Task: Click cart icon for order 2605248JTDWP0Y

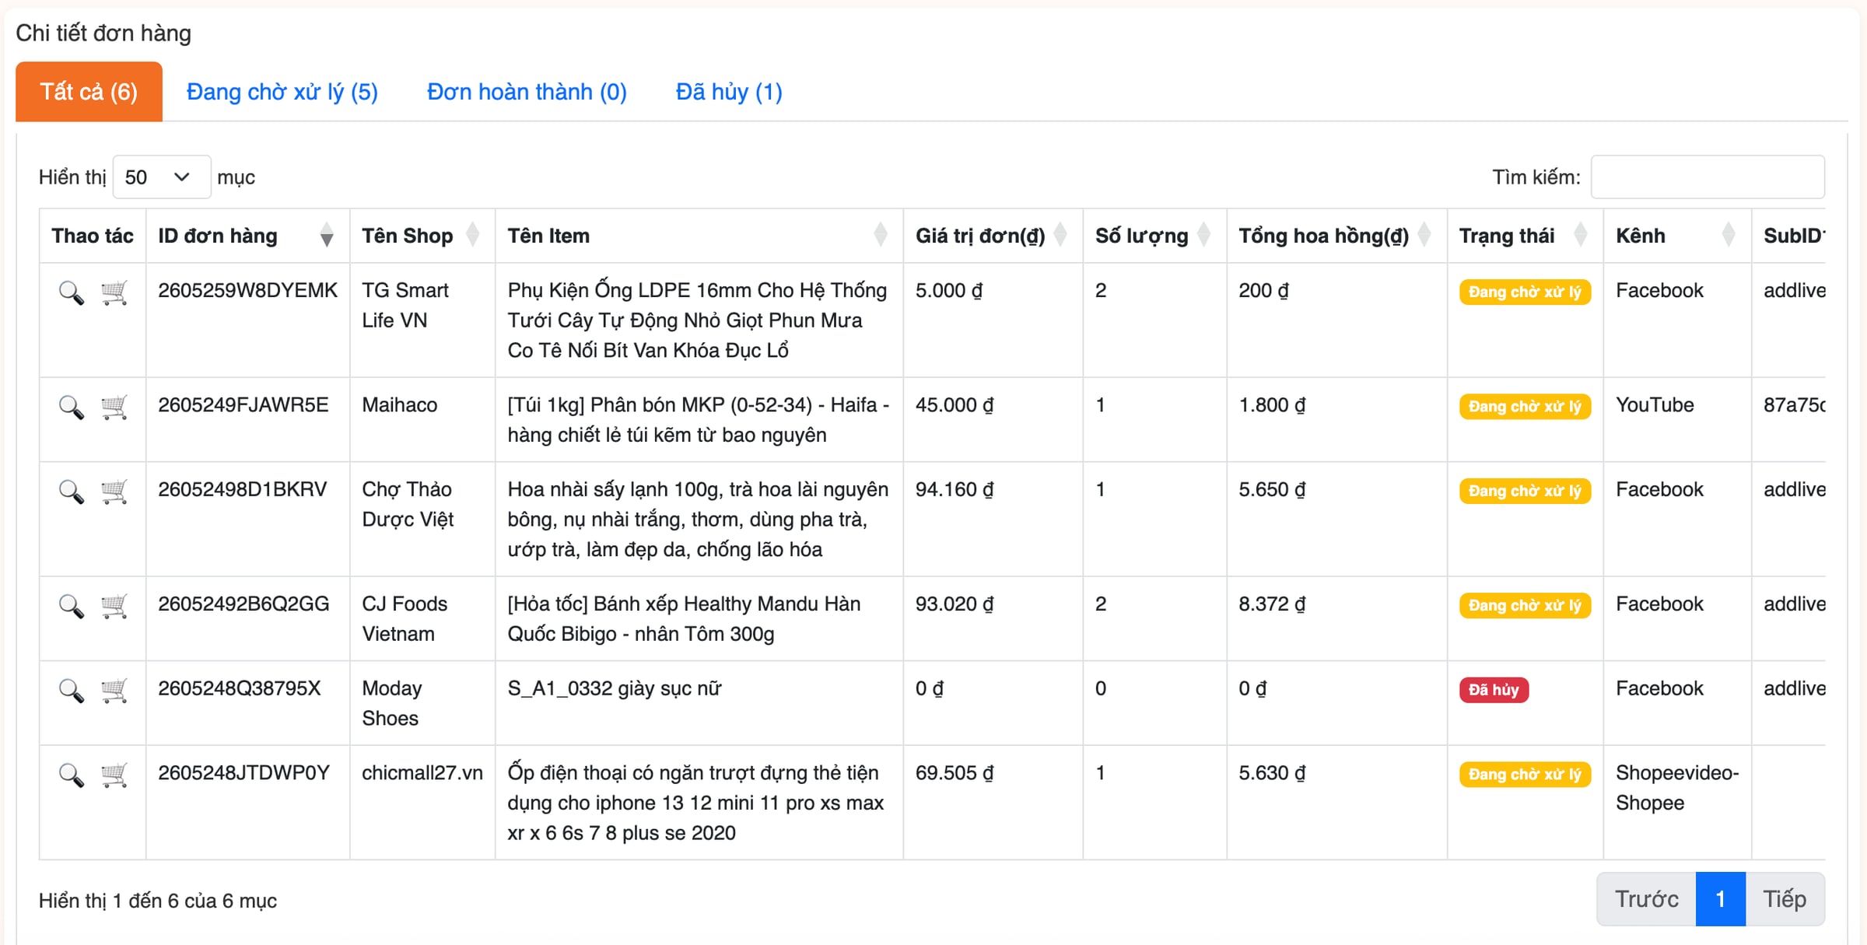Action: pos(114,775)
